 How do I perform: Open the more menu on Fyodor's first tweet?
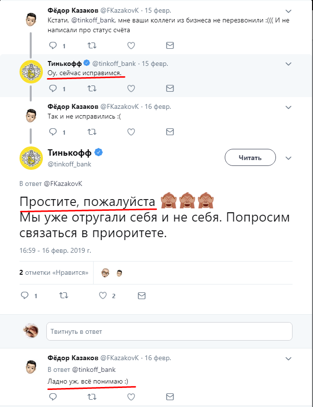[x=288, y=10]
